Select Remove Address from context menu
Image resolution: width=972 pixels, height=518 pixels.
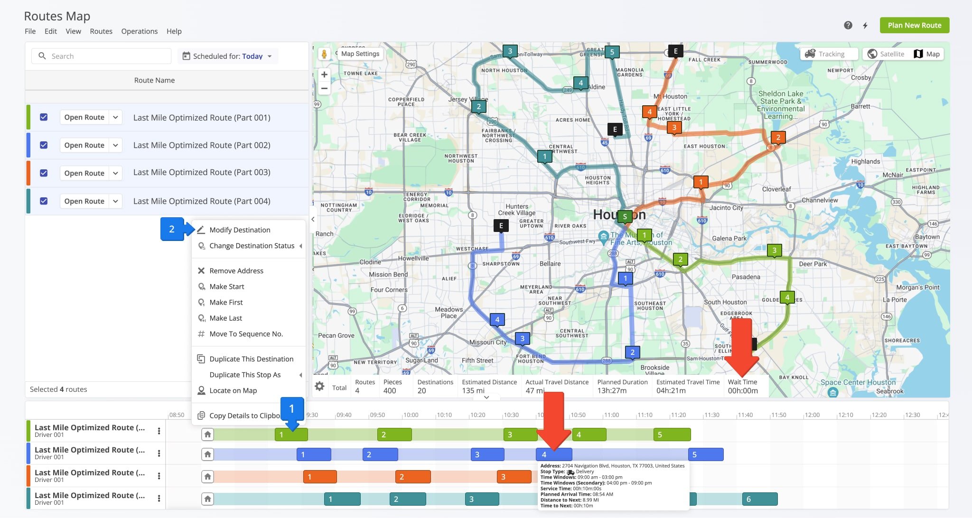pos(236,270)
